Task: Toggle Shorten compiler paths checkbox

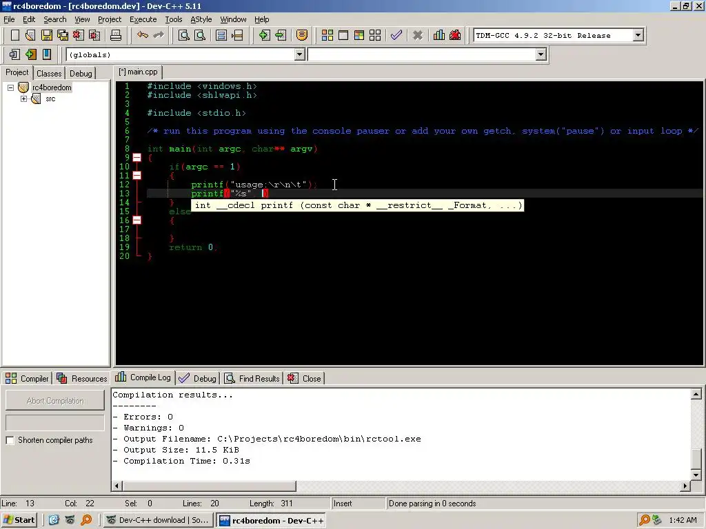Action: pos(10,440)
